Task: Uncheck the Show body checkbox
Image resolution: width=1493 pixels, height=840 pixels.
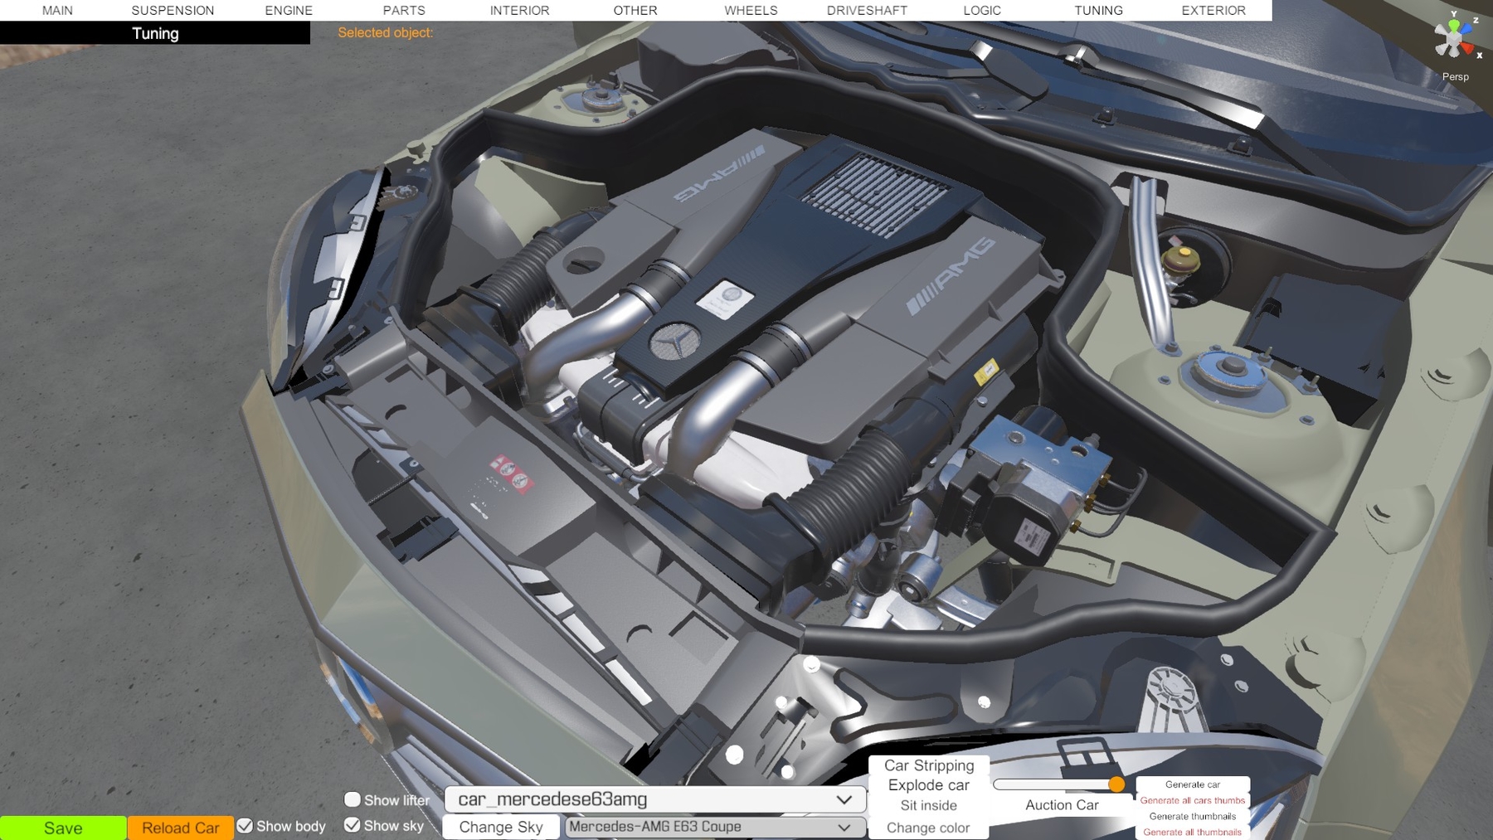Action: tap(245, 826)
